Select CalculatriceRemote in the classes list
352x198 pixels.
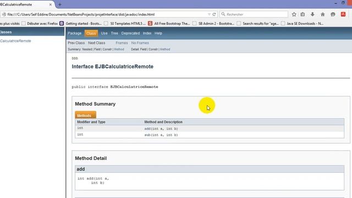click(x=15, y=41)
